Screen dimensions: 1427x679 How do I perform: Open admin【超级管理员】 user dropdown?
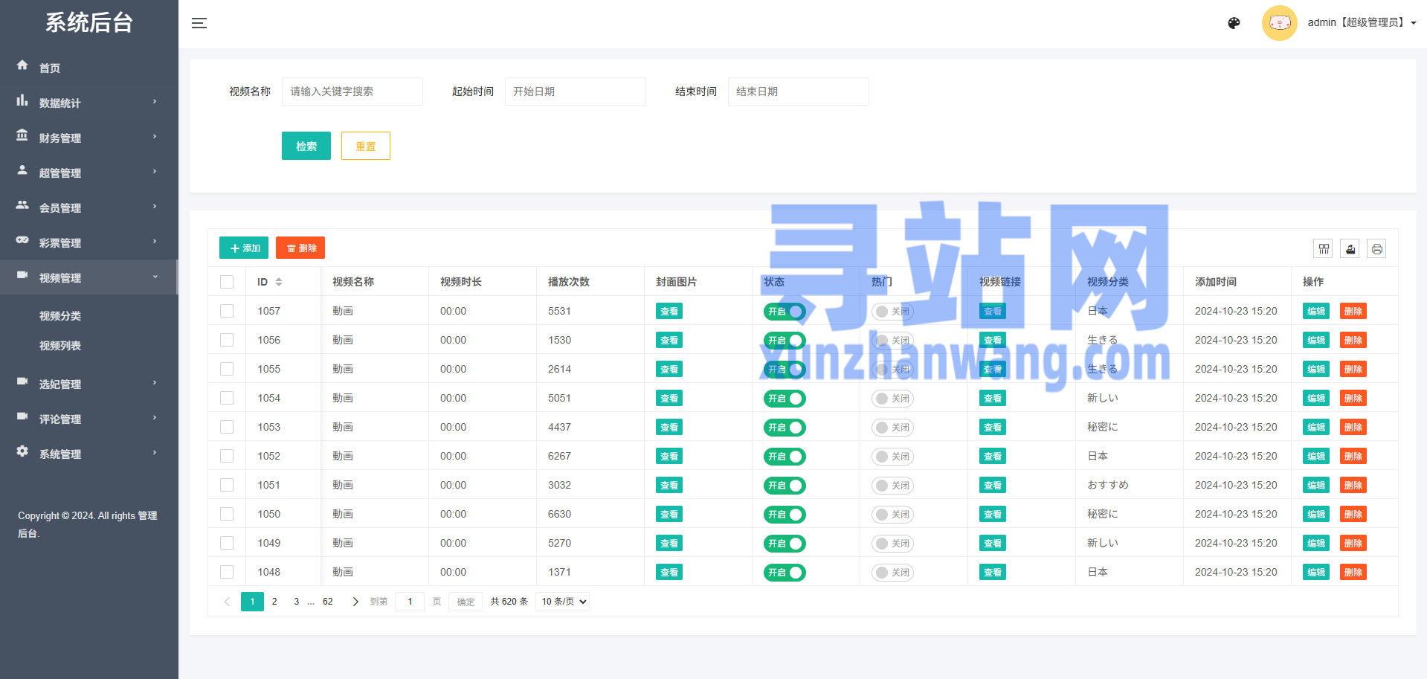tap(1361, 23)
